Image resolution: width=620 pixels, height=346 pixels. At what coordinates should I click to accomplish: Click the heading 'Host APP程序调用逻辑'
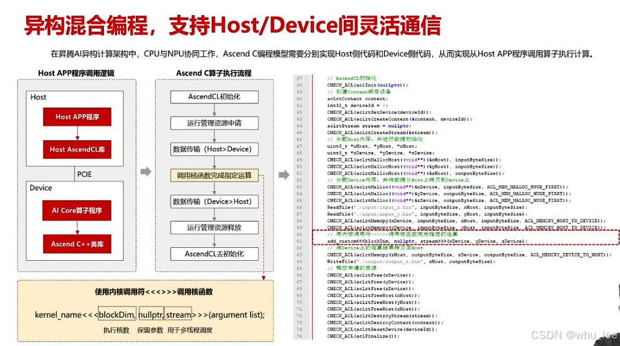[x=76, y=73]
